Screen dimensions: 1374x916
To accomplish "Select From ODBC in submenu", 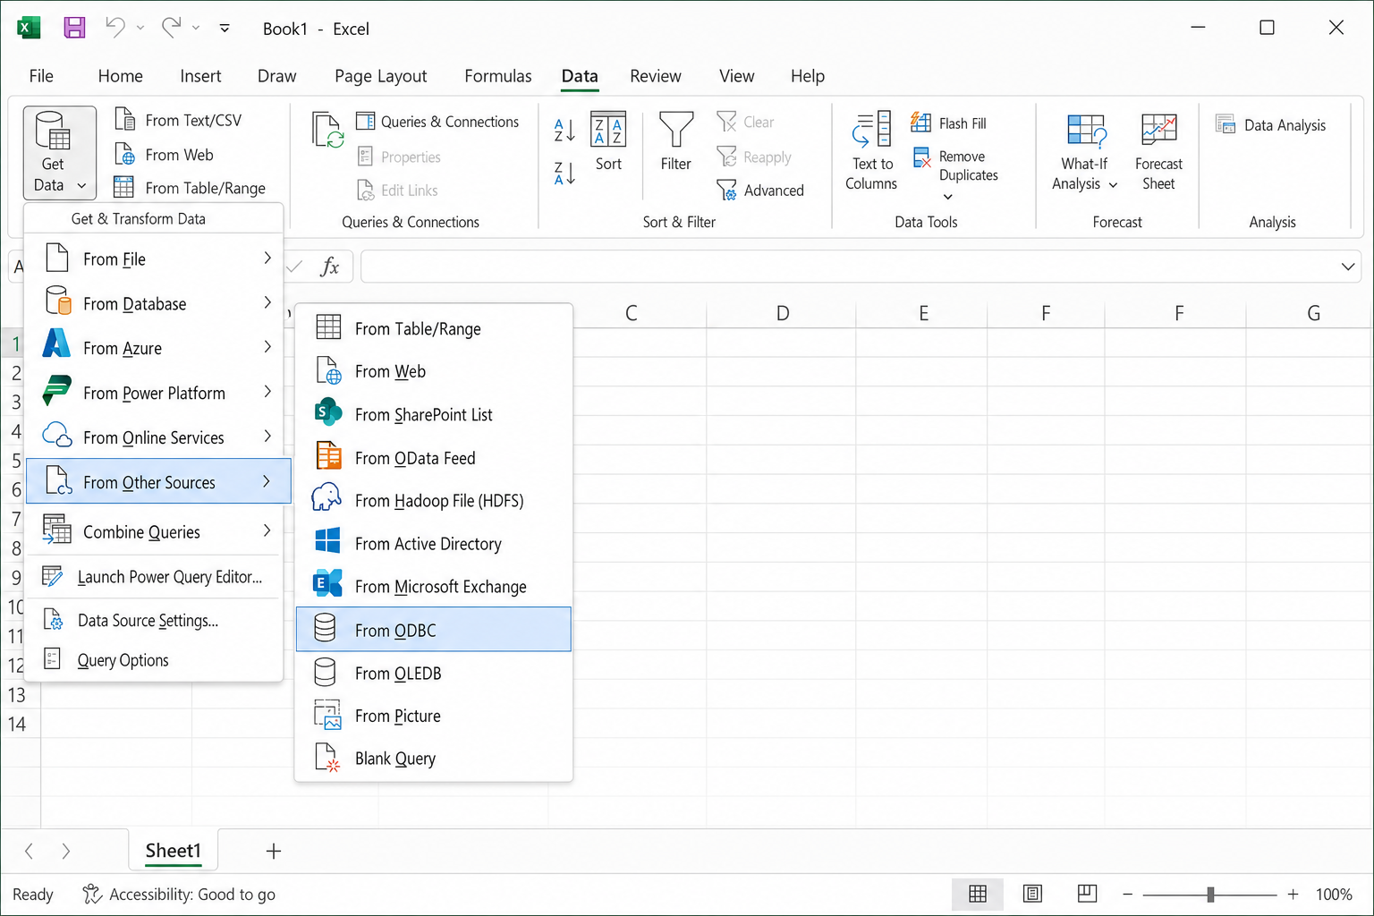I will 433,630.
